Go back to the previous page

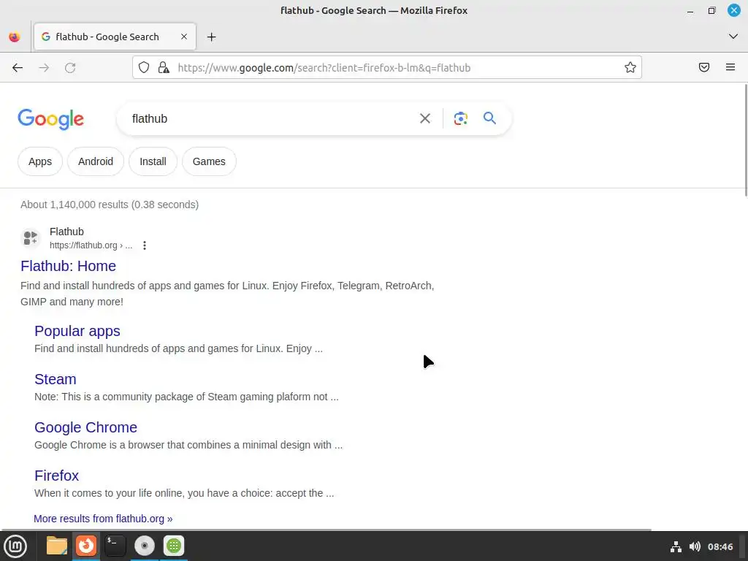click(x=18, y=68)
